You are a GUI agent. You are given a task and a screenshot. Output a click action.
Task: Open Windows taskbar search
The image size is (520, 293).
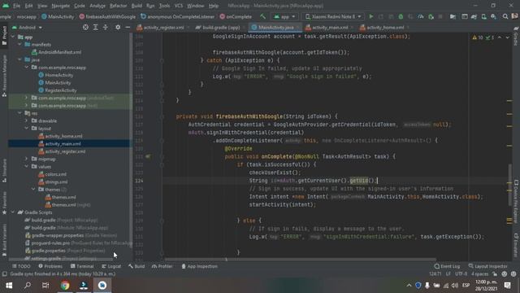[28, 285]
